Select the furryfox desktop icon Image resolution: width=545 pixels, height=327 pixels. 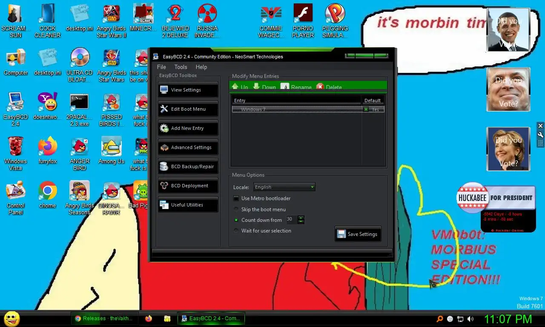point(48,150)
